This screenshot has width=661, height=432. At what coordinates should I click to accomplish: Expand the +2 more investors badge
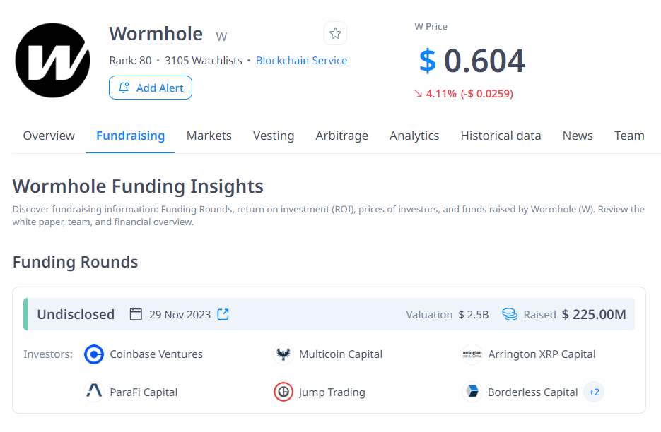(x=594, y=392)
